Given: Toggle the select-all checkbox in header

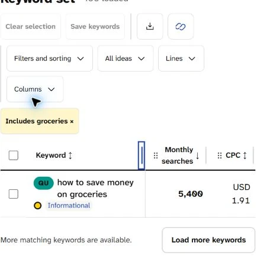Looking at the screenshot, I should (14, 156).
